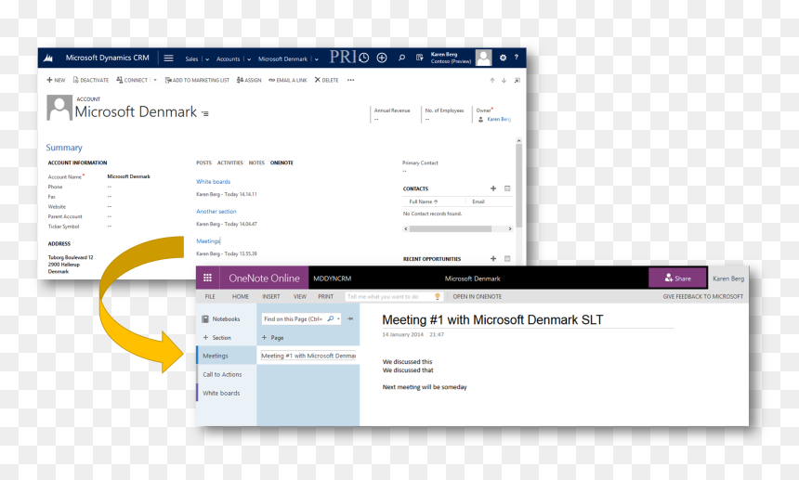The image size is (799, 480).
Task: Click Delete in the command bar
Action: (x=327, y=80)
